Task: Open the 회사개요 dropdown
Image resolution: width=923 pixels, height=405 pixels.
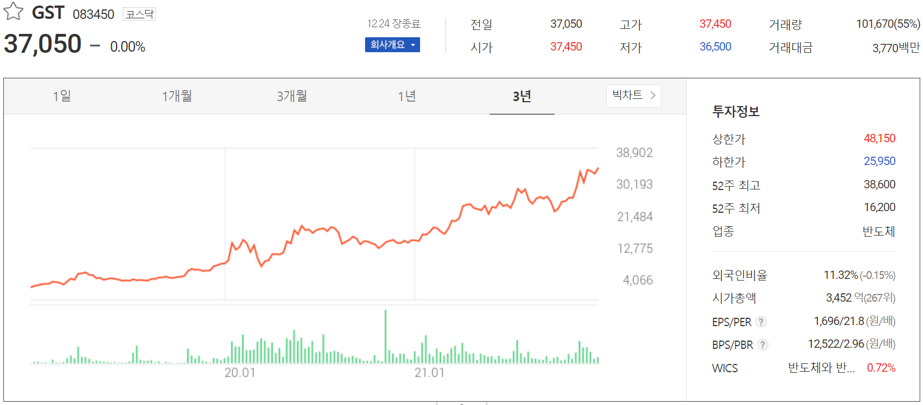Action: point(392,44)
